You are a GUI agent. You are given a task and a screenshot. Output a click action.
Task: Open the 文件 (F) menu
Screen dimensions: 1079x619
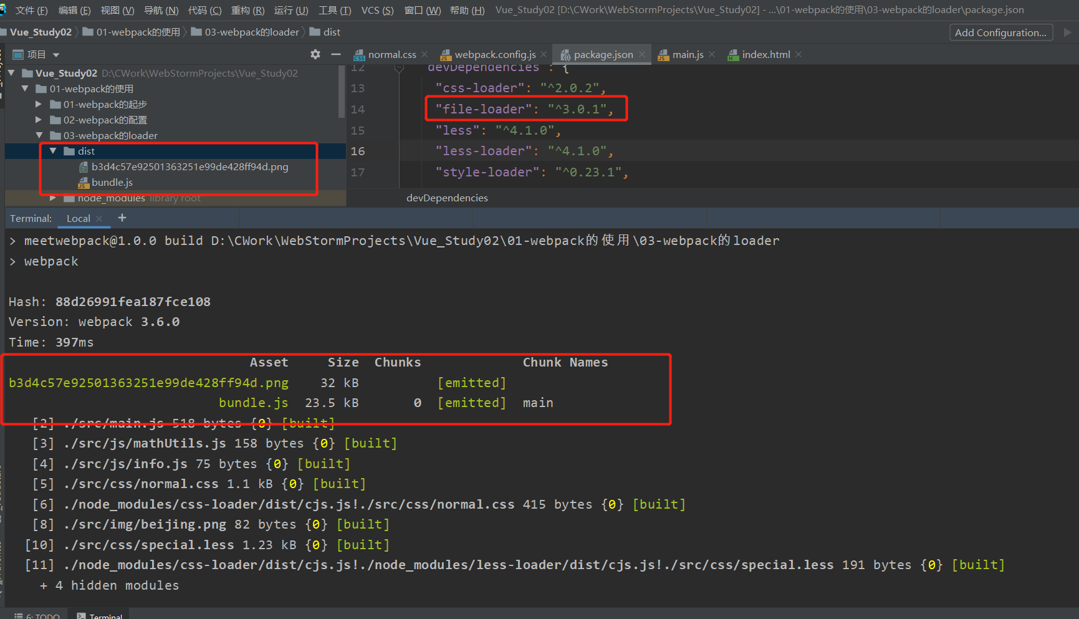point(31,10)
